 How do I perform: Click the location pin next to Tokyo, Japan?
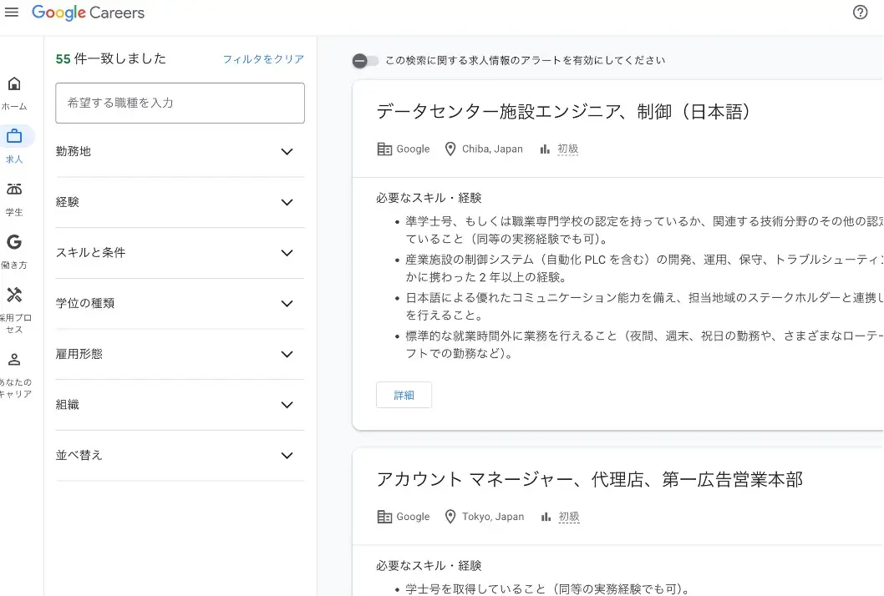450,518
